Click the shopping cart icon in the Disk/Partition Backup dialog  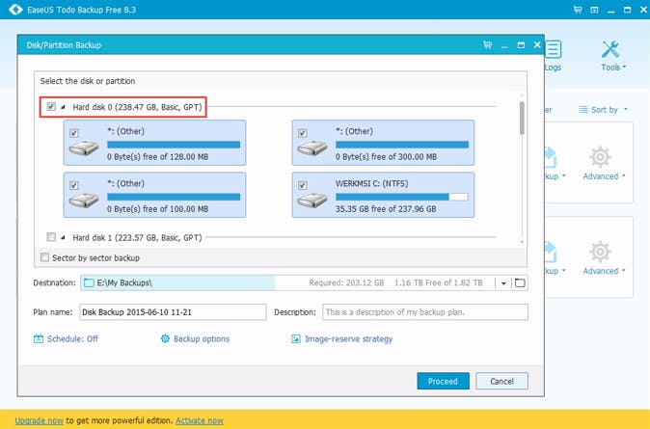pyautogui.click(x=488, y=44)
